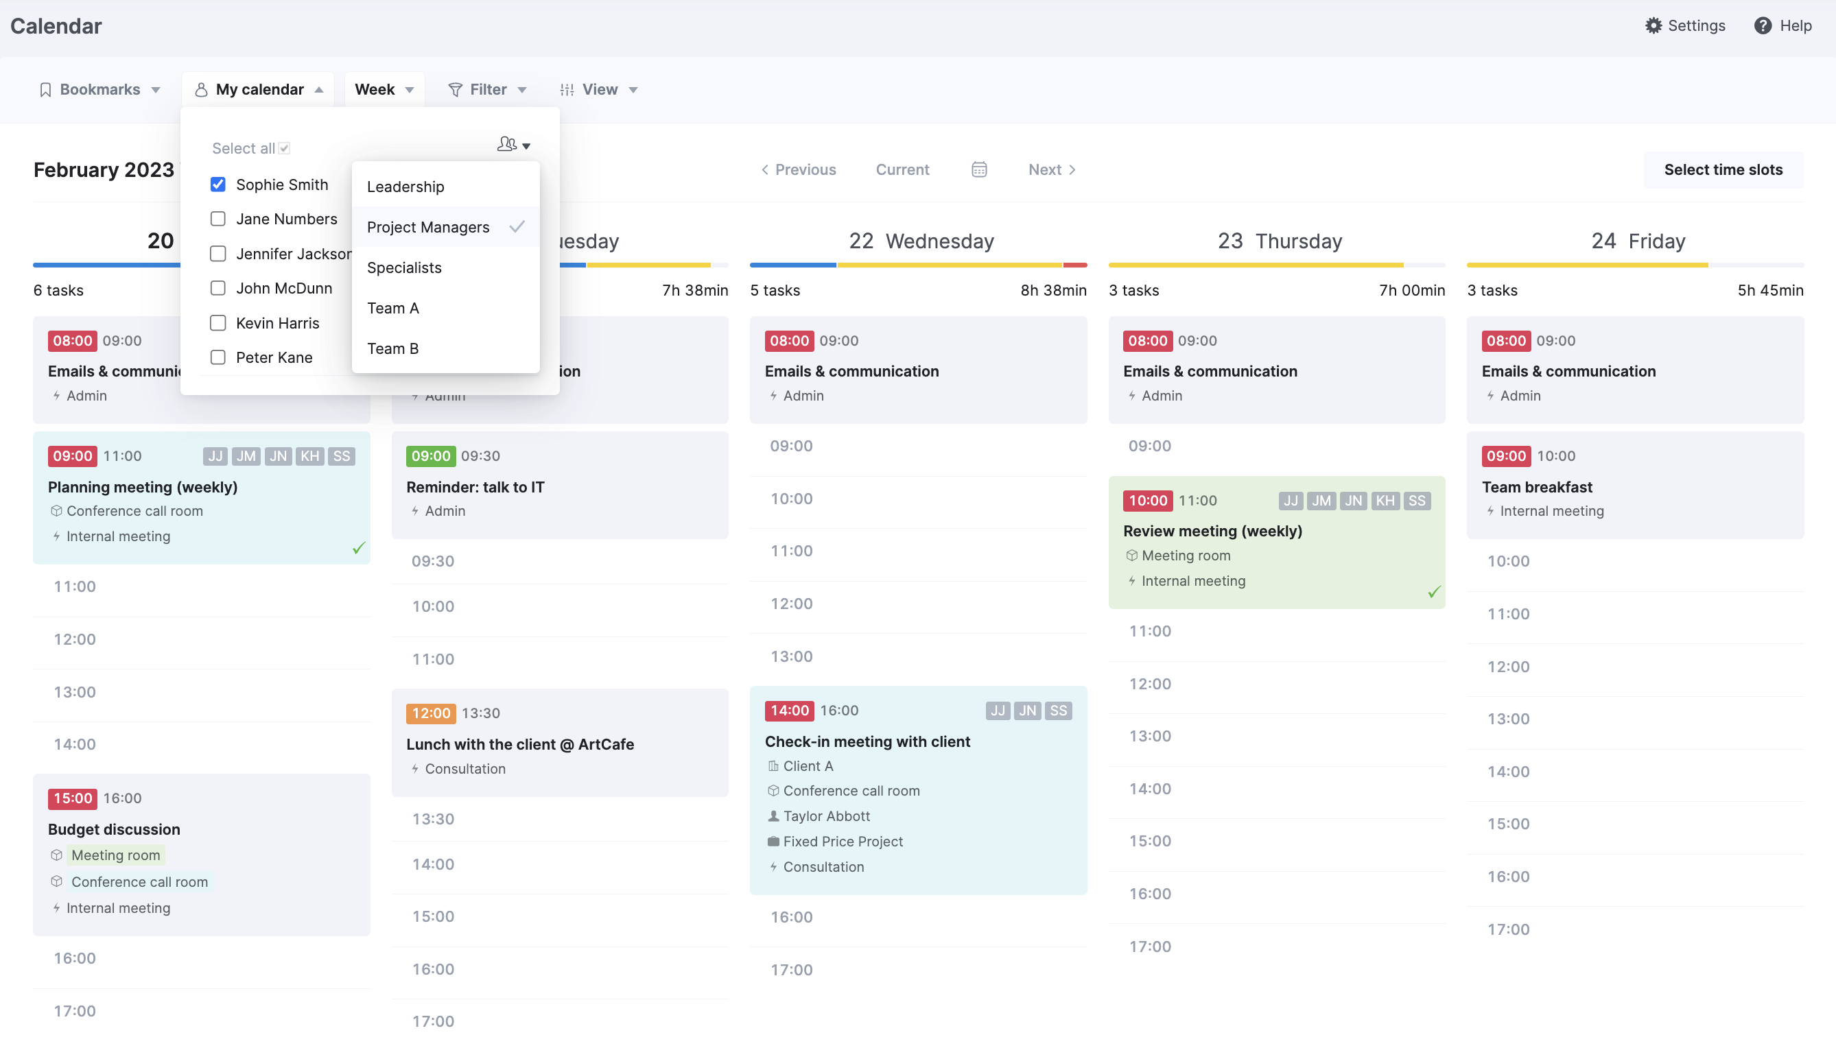Click the Filter funnel icon
This screenshot has height=1059, width=1836.
456,89
